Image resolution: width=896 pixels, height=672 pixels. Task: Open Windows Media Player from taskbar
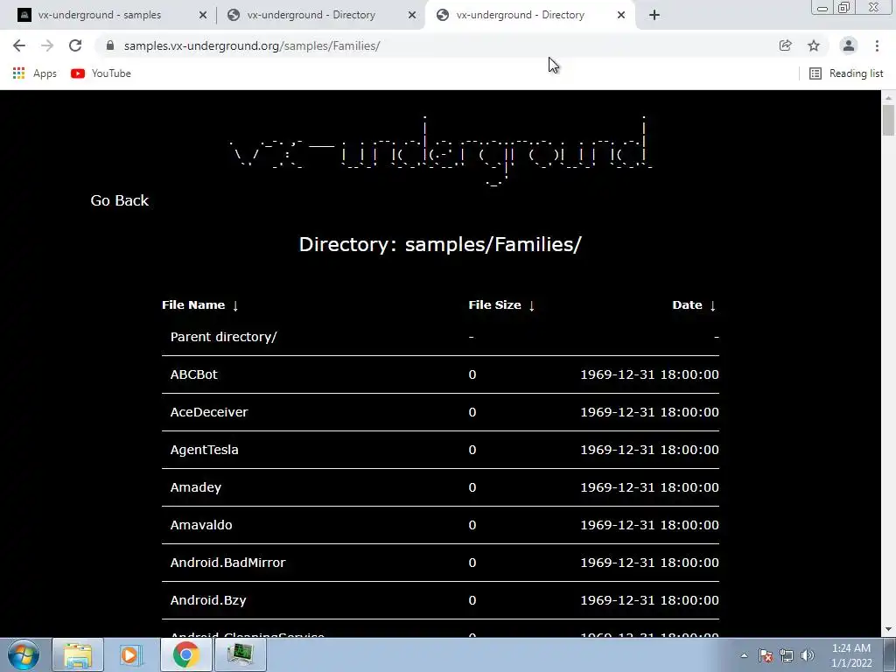click(130, 654)
